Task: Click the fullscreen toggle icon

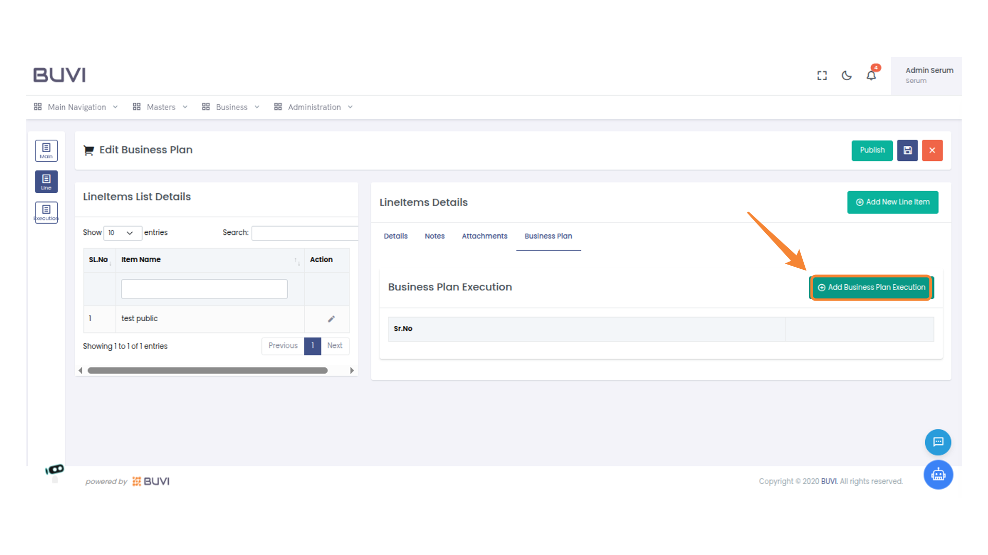Action: click(822, 76)
